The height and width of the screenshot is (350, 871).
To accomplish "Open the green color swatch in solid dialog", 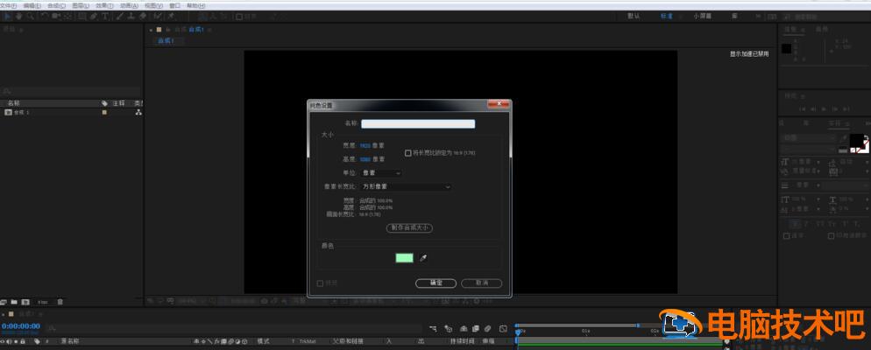I will [405, 258].
